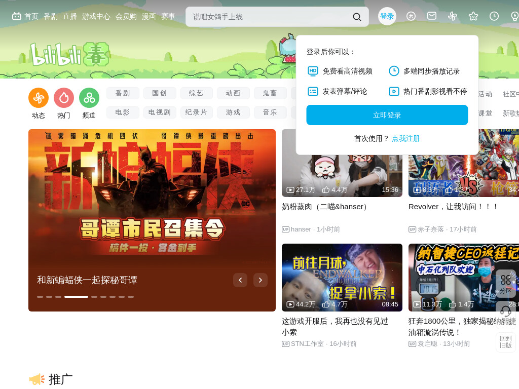This screenshot has width=519, height=389.
Task: Open the 大会员 icon in the top bar
Action: (411, 16)
